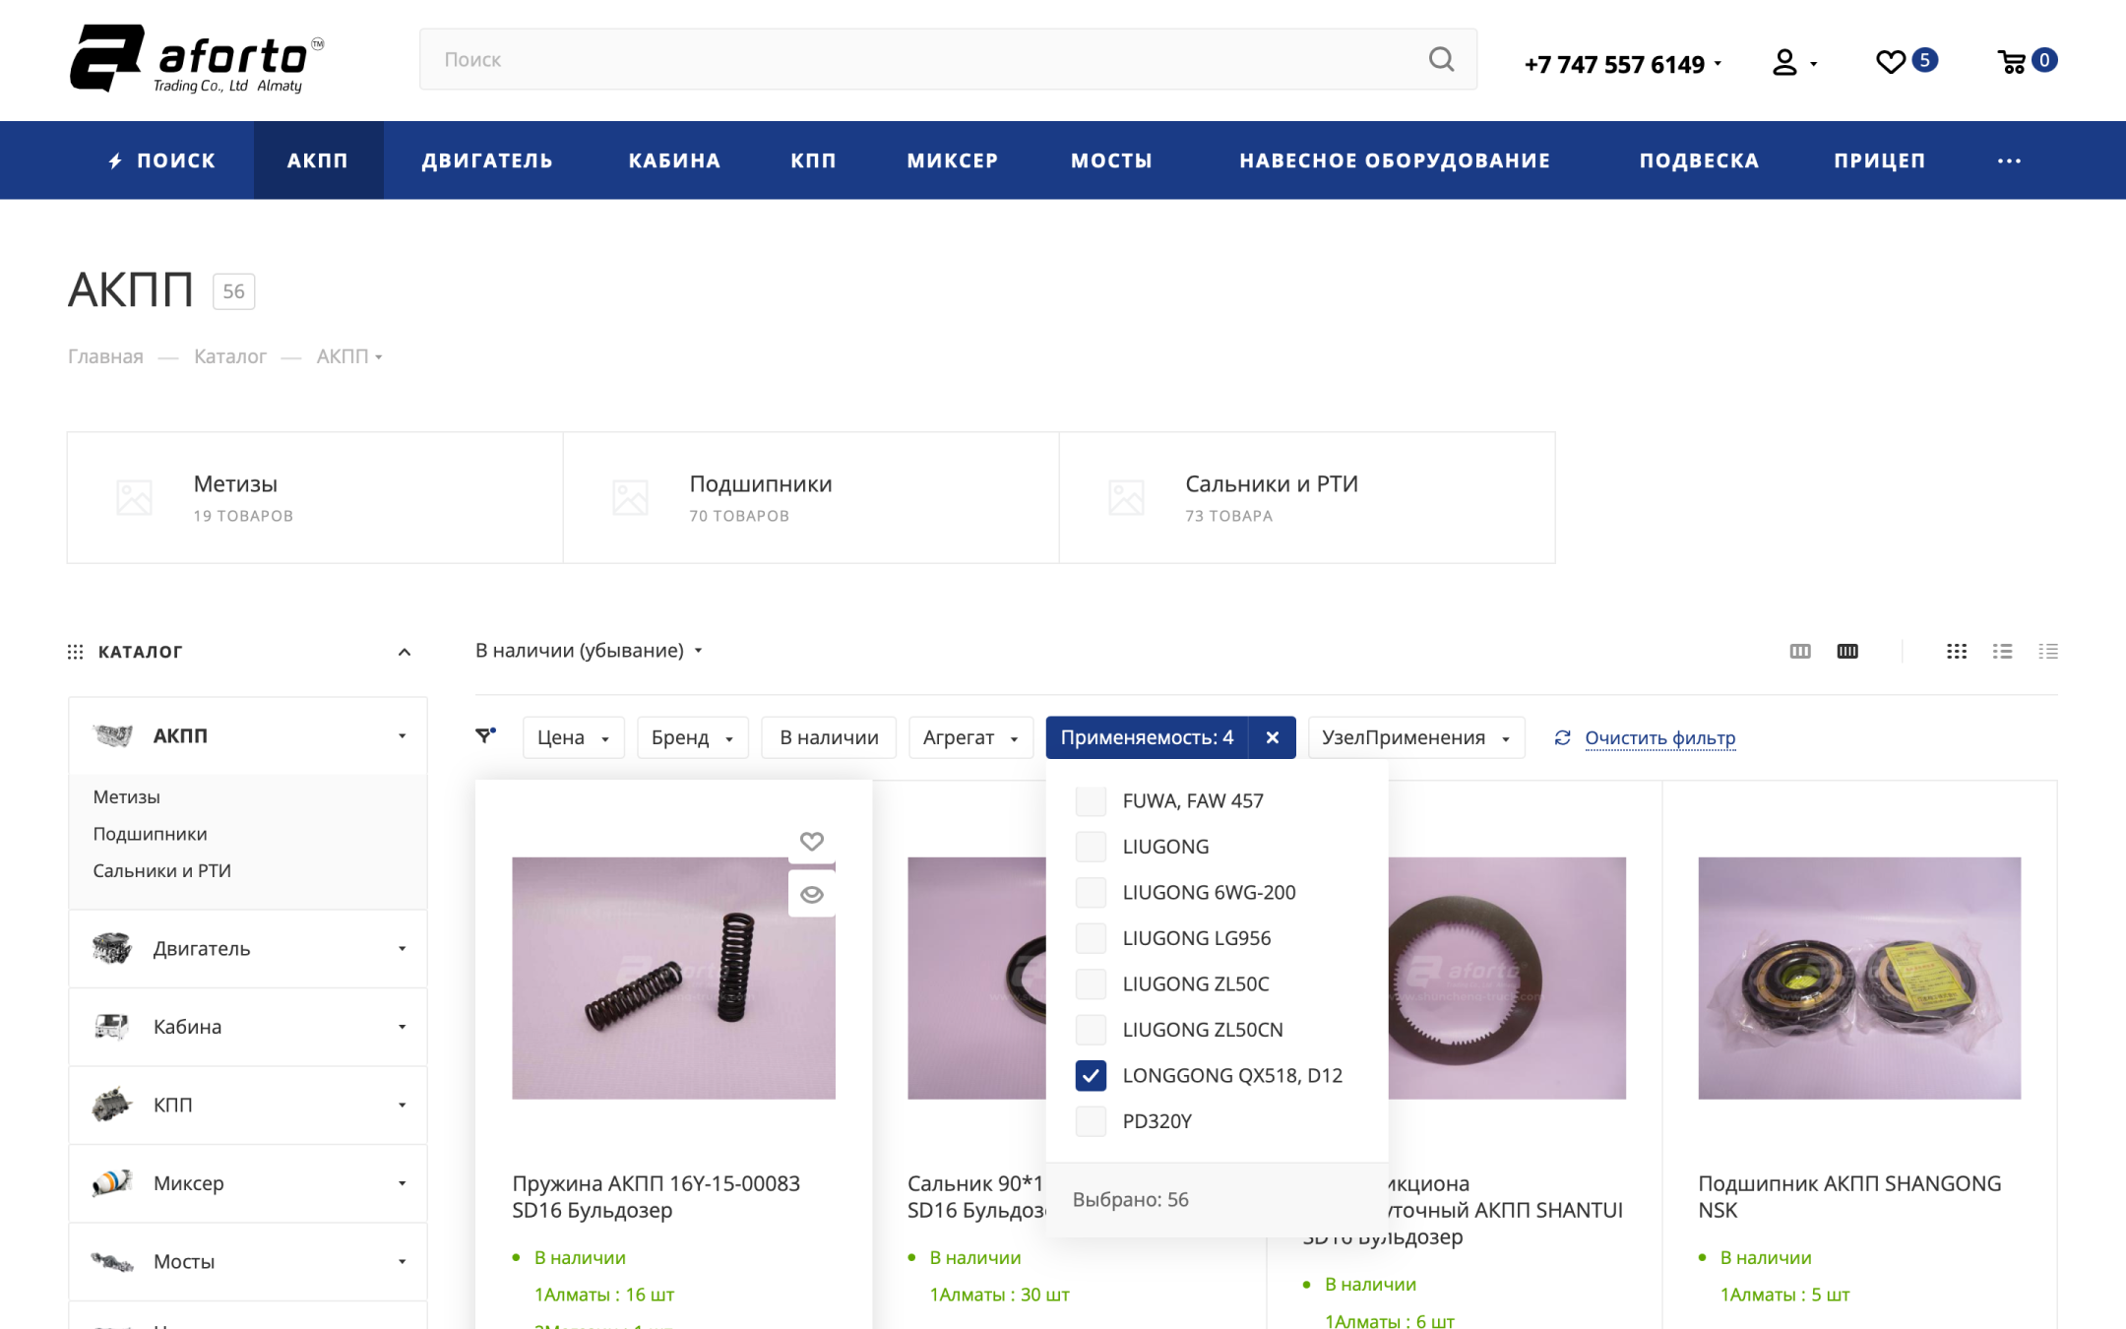This screenshot has width=2126, height=1329.
Task: Click the refresh icon beside Очистить фильтр
Action: pyautogui.click(x=1562, y=737)
